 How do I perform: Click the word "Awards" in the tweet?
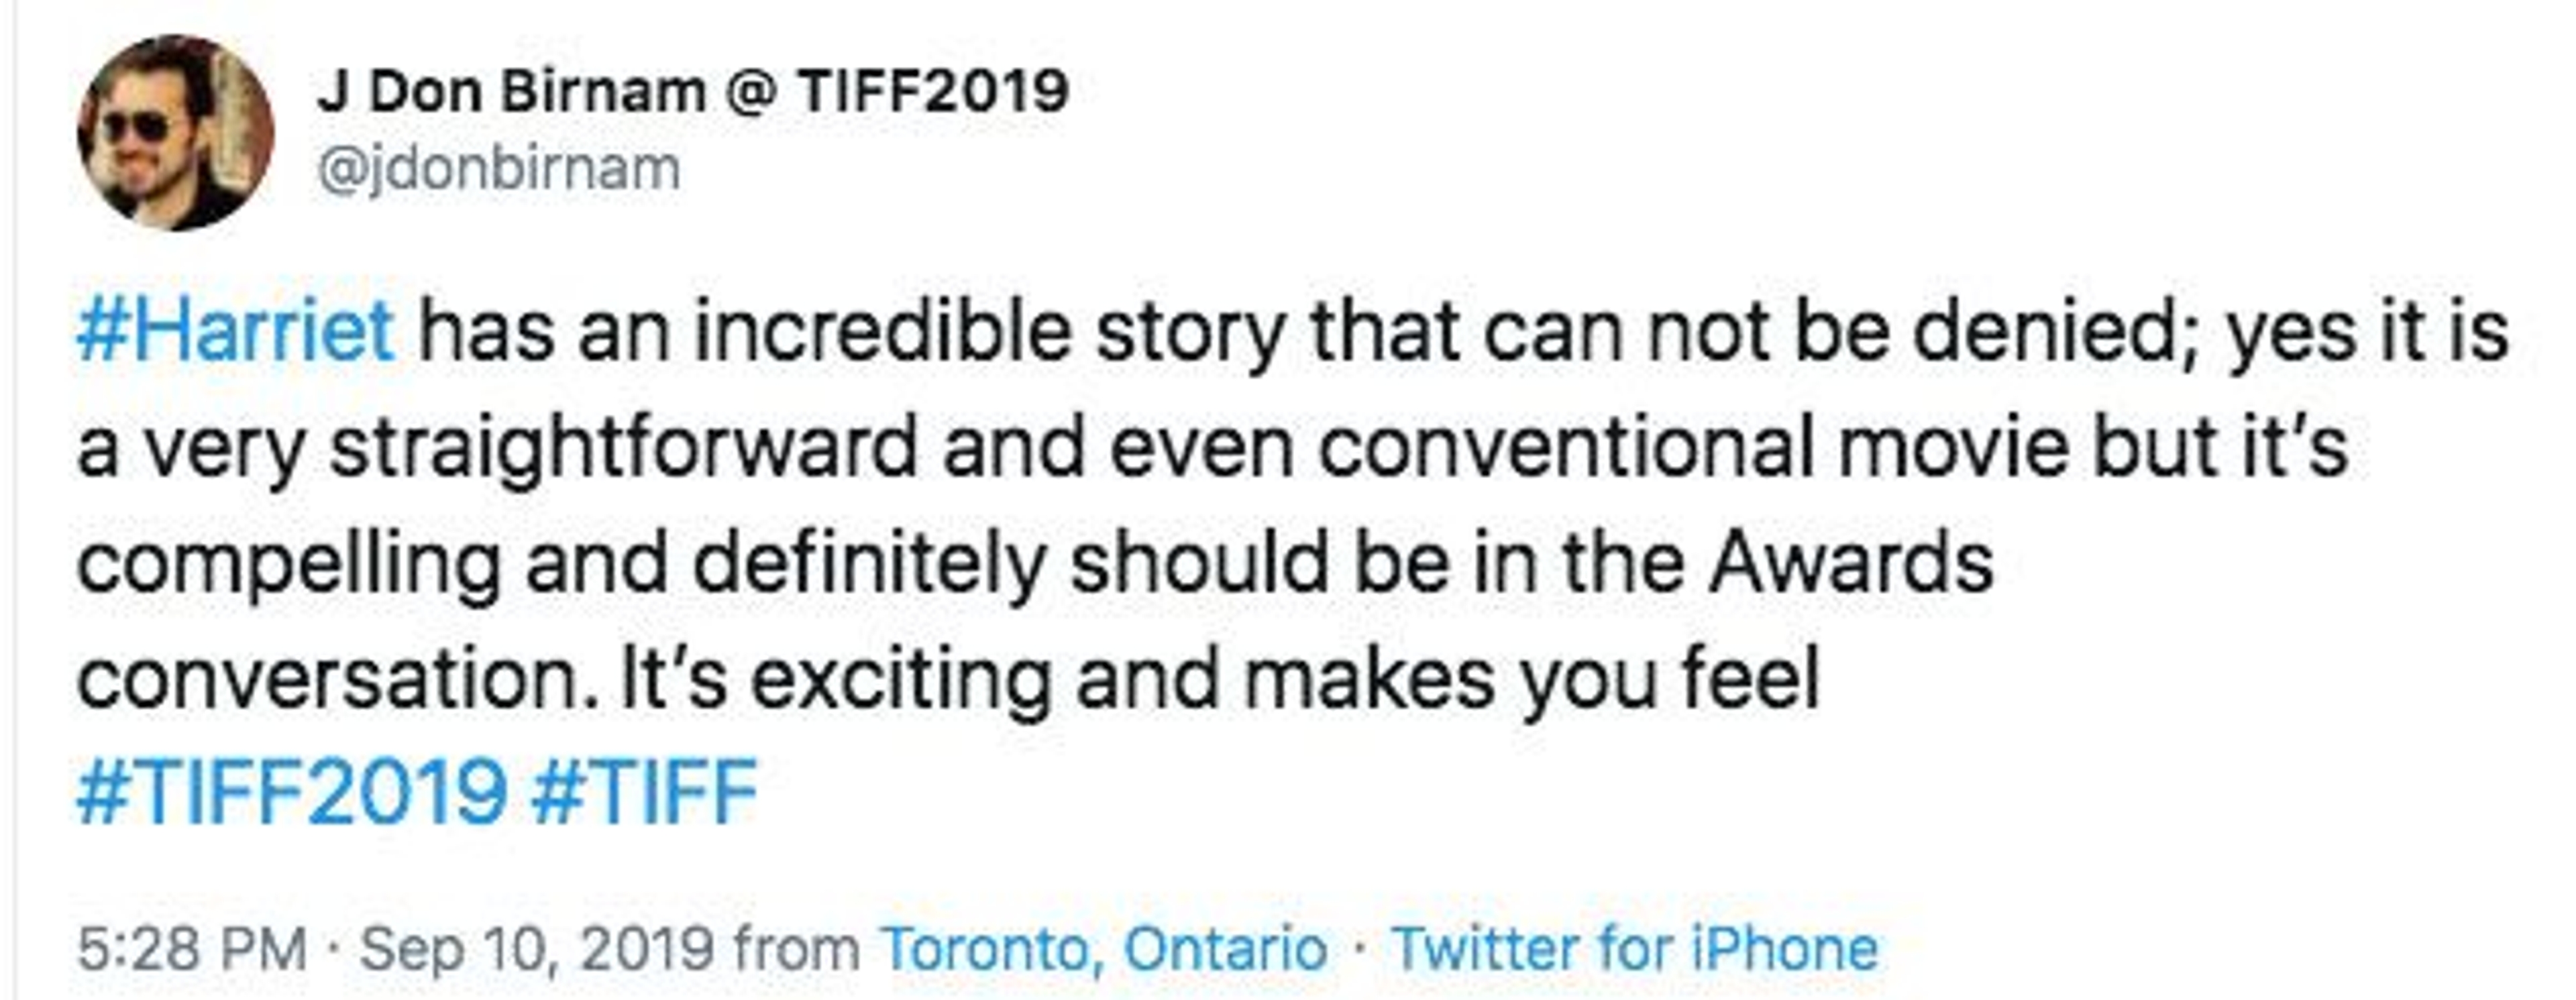(1851, 563)
